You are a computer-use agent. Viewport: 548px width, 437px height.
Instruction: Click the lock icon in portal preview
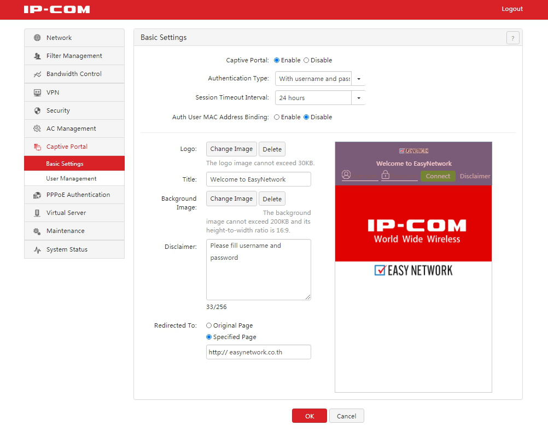coord(385,174)
